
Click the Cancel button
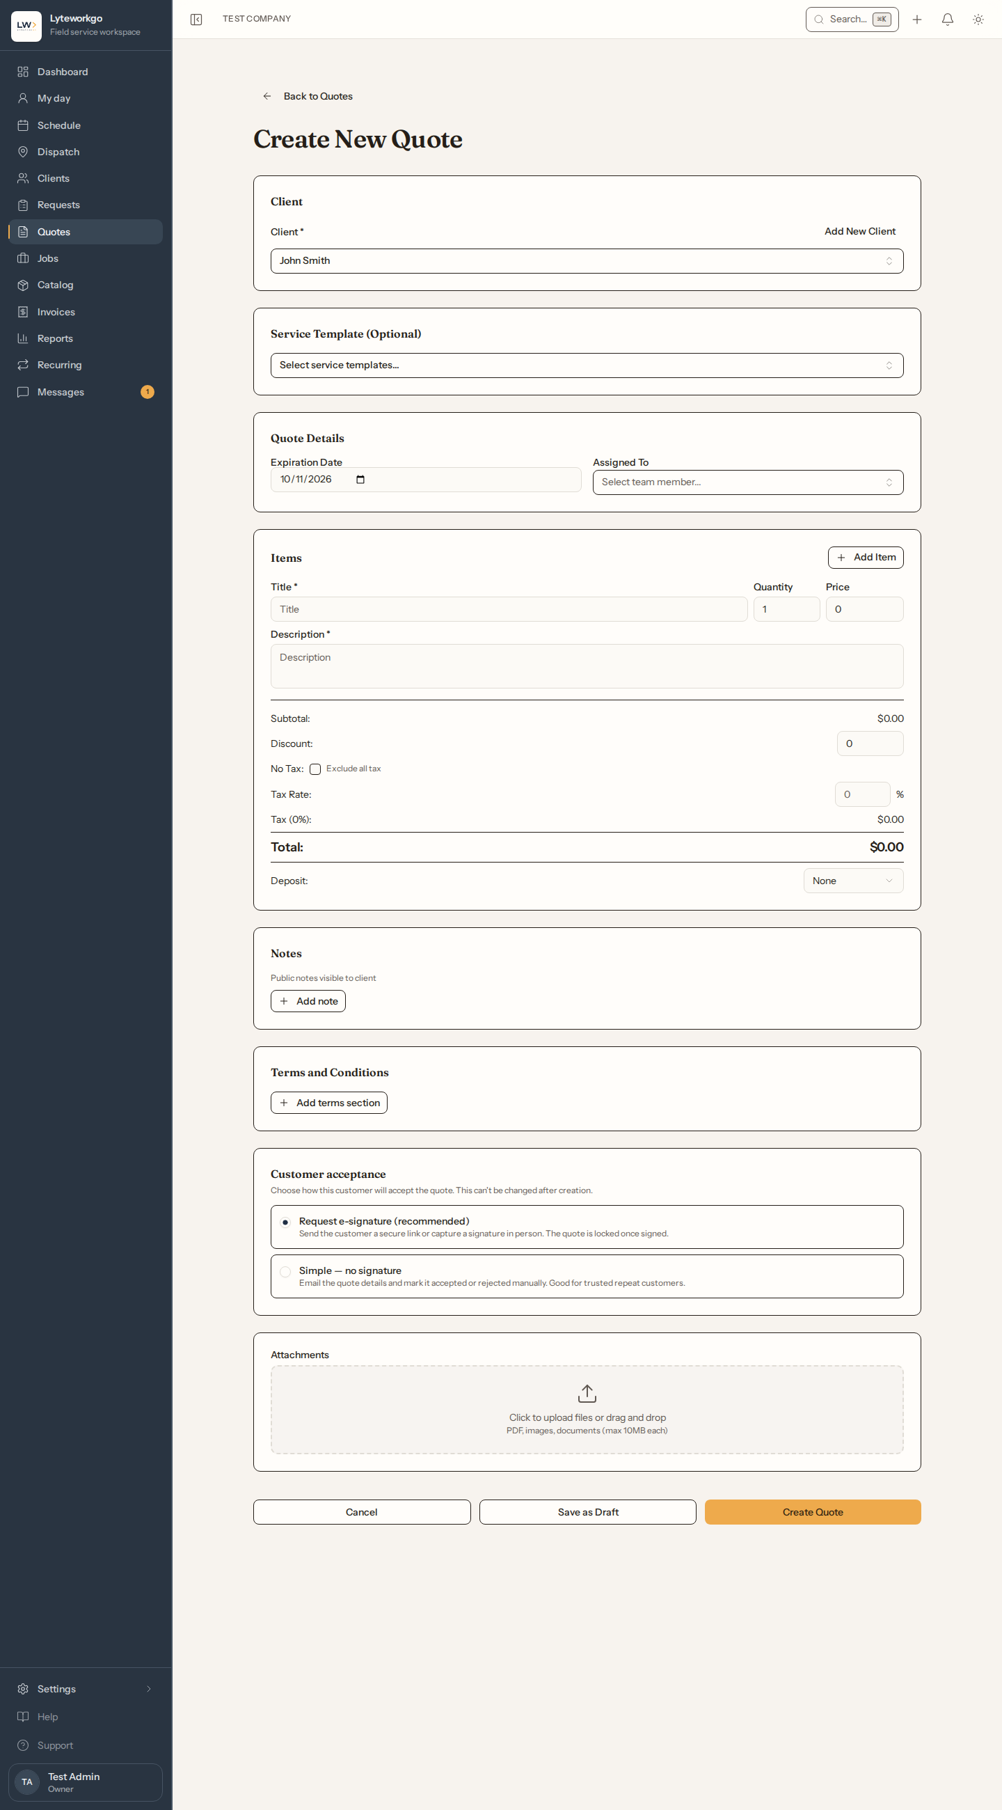(362, 1511)
